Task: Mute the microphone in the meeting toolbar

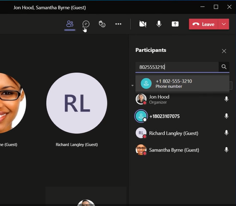Action: (x=159, y=24)
